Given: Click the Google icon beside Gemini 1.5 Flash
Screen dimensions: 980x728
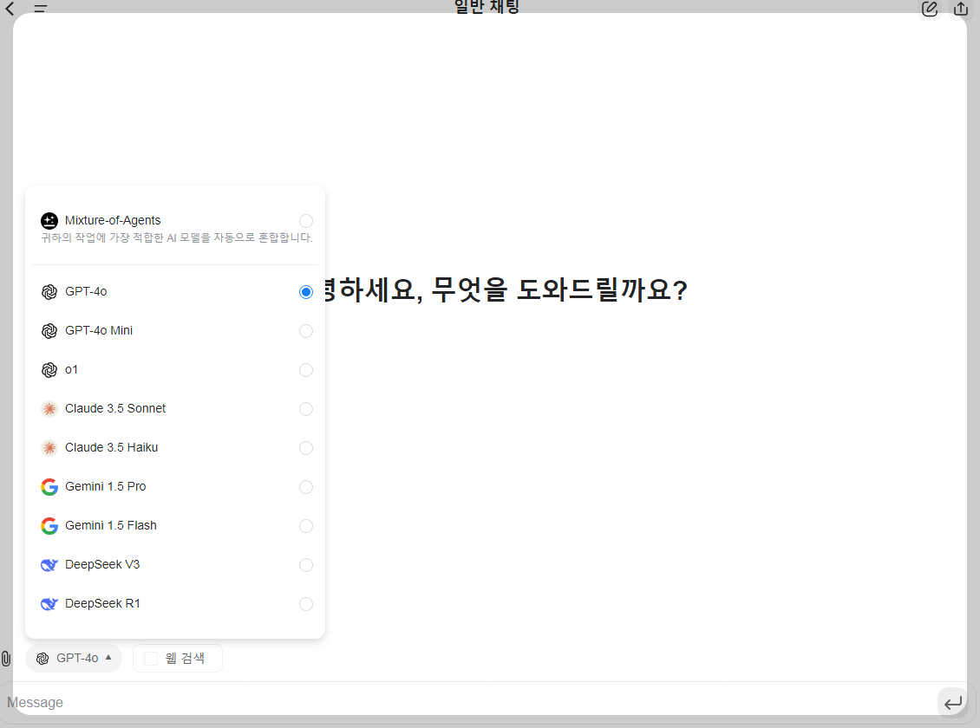Looking at the screenshot, I should pos(49,526).
